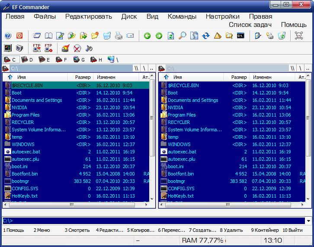The height and width of the screenshot is (247, 314).
Task: Click left panel parent directory '..' button
Action: [151, 68]
